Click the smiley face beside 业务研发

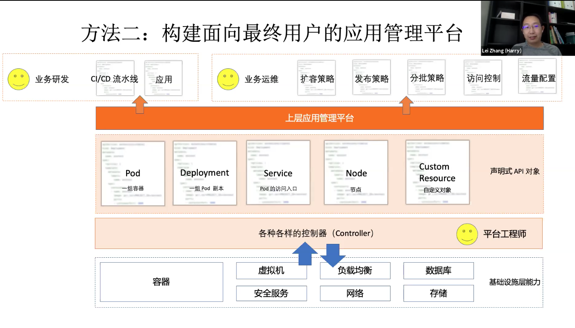18,79
